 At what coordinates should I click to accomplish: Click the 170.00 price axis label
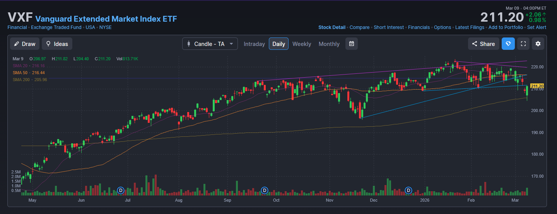(538, 177)
